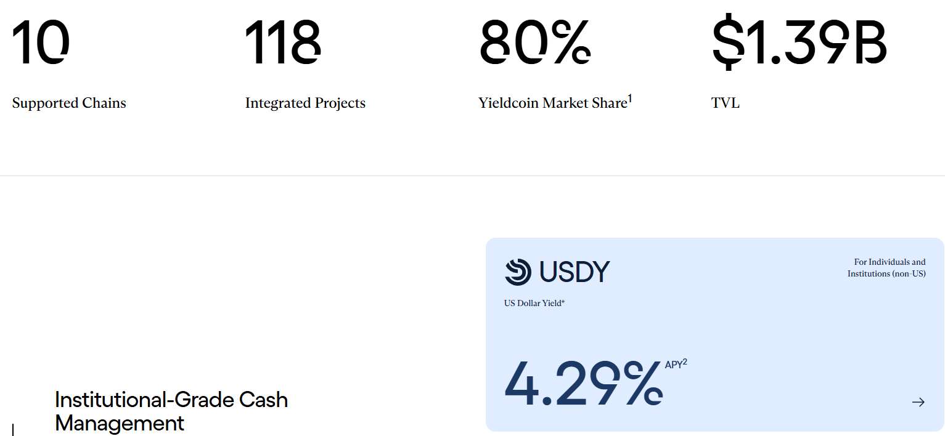
Task: Click the USDY swirl logo icon
Action: click(518, 272)
